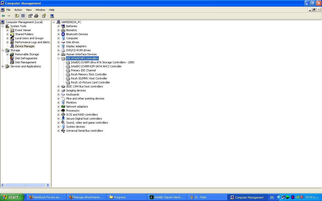Viewport: 322px width, 201px height.
Task: Click the IEEE 1394 Bus host controllers icon
Action: tap(63, 86)
